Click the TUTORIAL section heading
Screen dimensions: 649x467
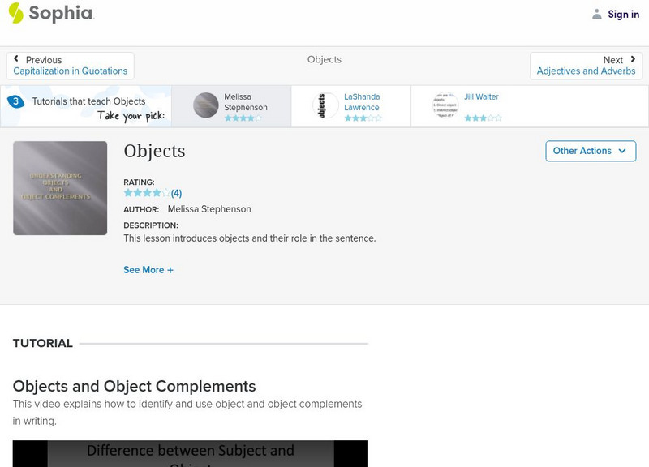click(x=43, y=343)
